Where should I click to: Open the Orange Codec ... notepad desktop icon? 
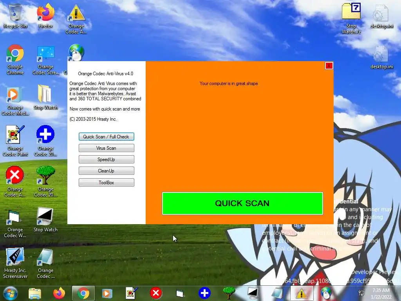click(x=45, y=264)
